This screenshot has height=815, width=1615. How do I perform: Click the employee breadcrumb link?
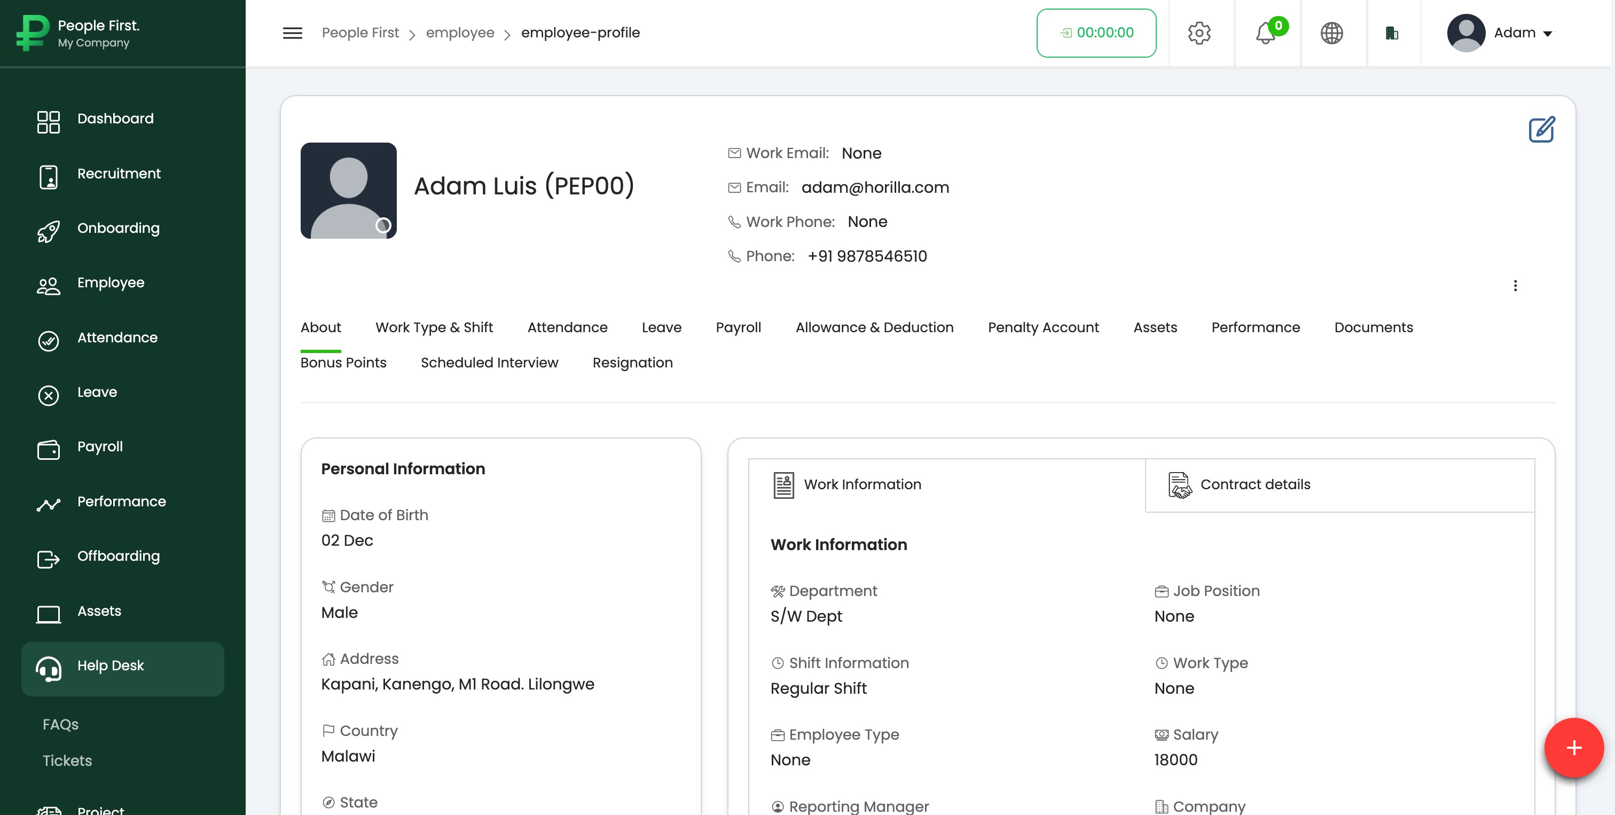pyautogui.click(x=459, y=33)
